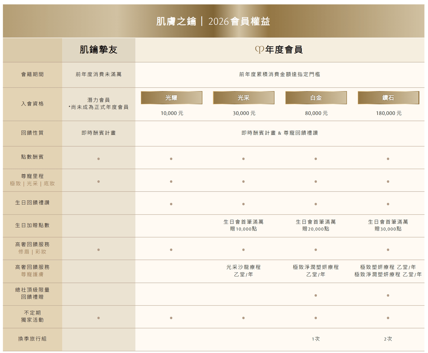Click the 1次 travel set cell
The image size is (428, 353).
(x=316, y=339)
